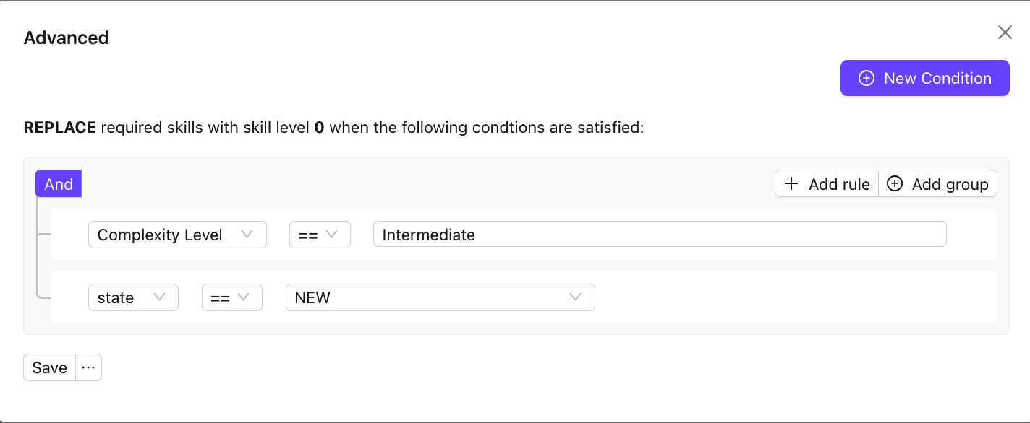Click the circled plus icon in New Condition

pos(866,78)
